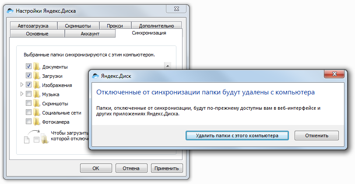The width and height of the screenshot is (355, 184).
Task: Click the Социальные сети folder icon
Action: tap(37, 113)
